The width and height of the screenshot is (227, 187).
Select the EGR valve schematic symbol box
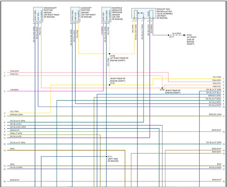click(144, 13)
